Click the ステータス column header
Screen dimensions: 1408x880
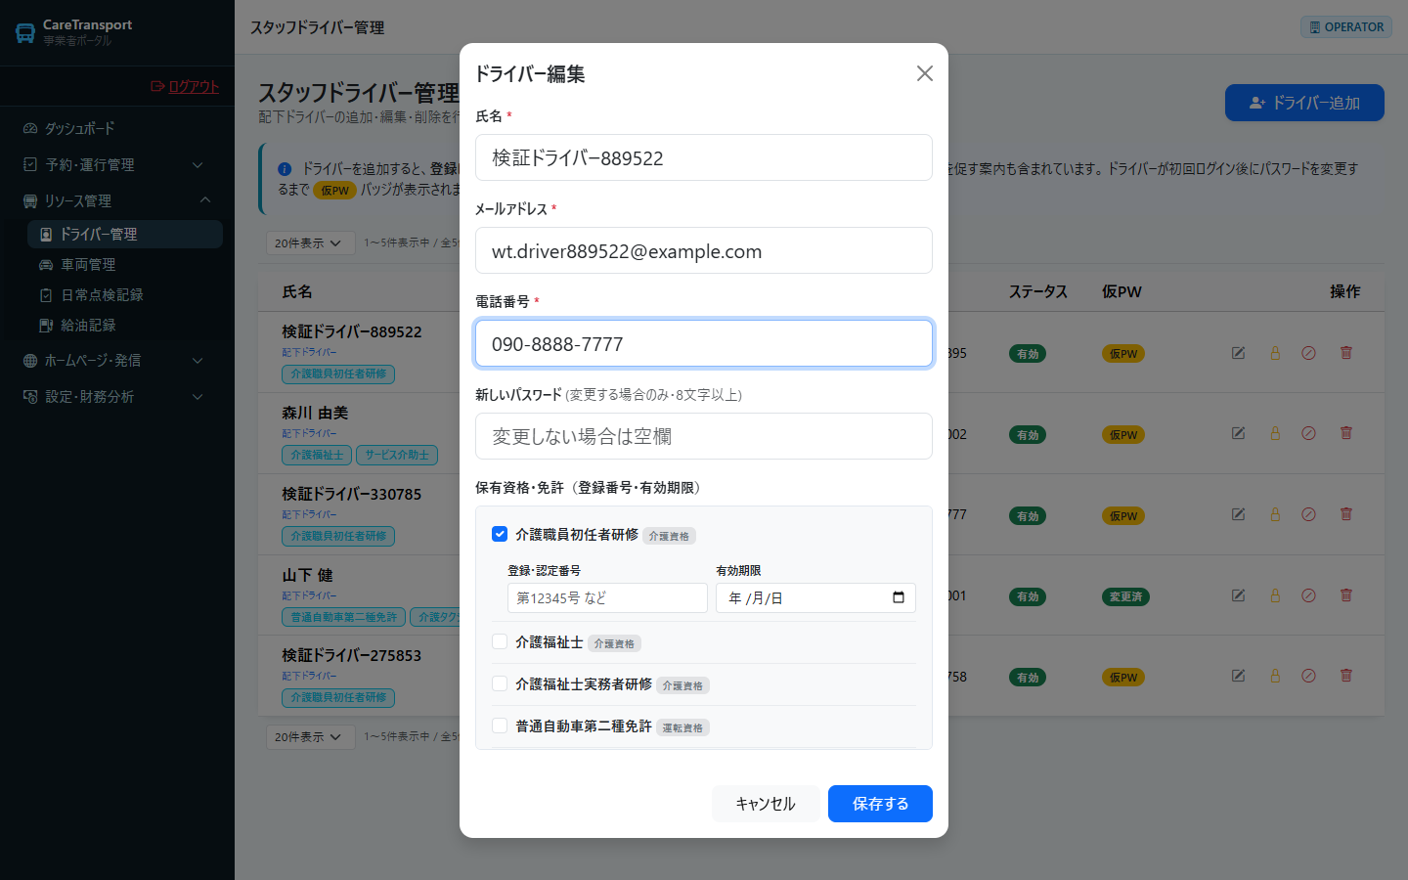click(x=1038, y=291)
